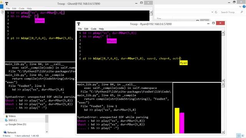Click SyntaxError message in Ryan console
This screenshot has width=246, height=138.
pyautogui.click(x=113, y=117)
